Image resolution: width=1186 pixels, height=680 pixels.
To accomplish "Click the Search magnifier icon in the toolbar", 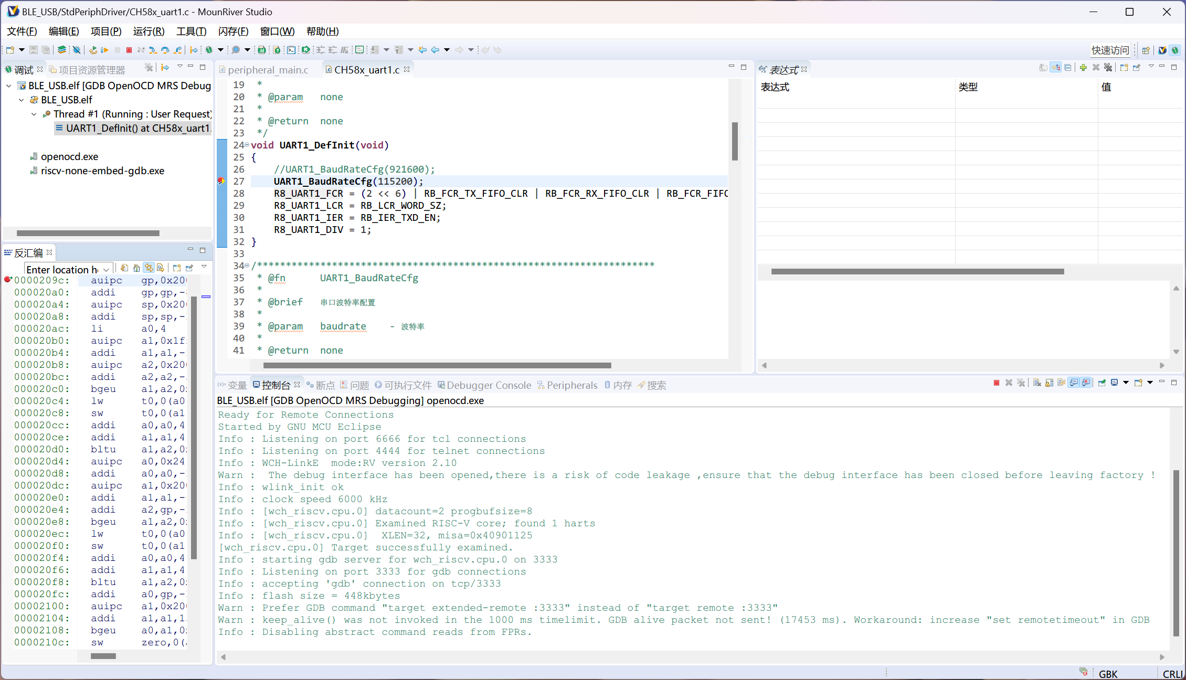I will click(x=236, y=50).
